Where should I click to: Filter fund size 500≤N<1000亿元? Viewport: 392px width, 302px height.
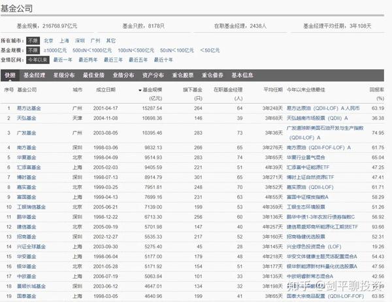coord(92,50)
